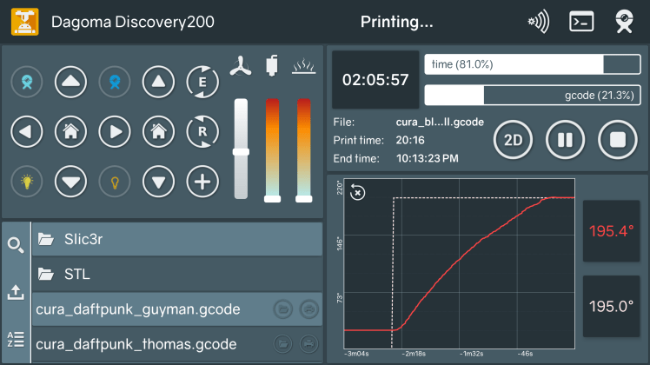The image size is (650, 365).
Task: Click the fan speed slider handle
Action: point(241,152)
